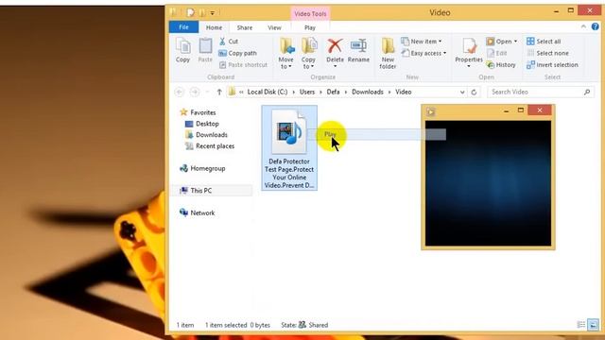The height and width of the screenshot is (340, 605).
Task: Click Paste shortcut in the ribbon
Action: pos(243,65)
